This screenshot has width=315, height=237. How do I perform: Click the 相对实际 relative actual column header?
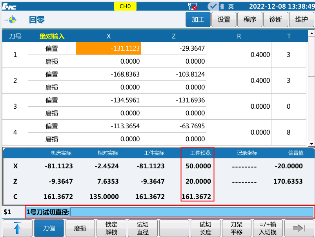click(x=107, y=153)
